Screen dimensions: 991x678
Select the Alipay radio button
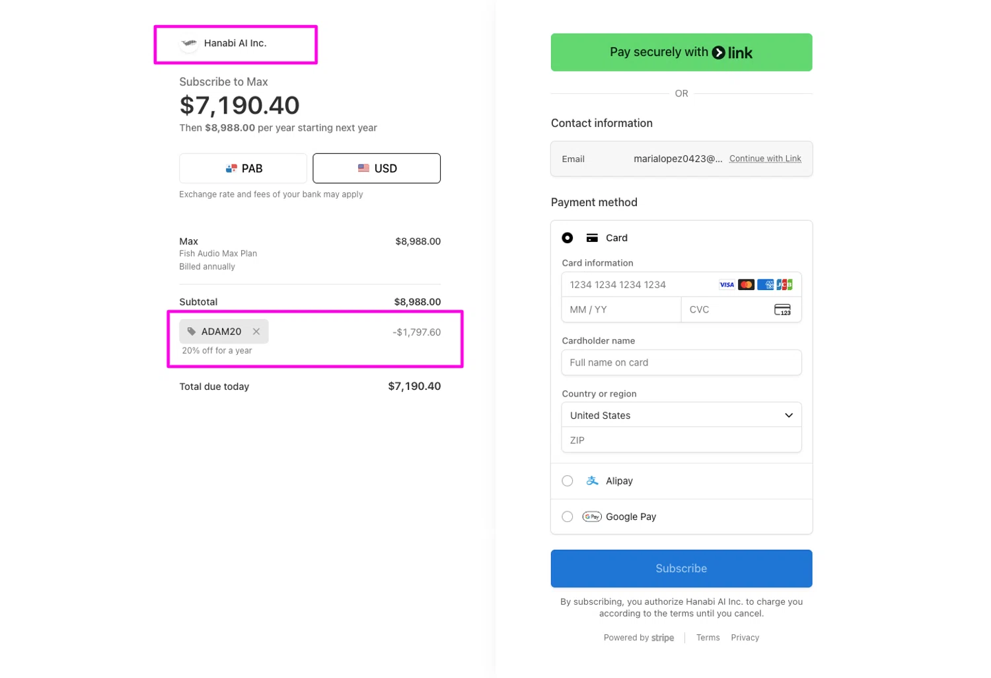pos(568,481)
